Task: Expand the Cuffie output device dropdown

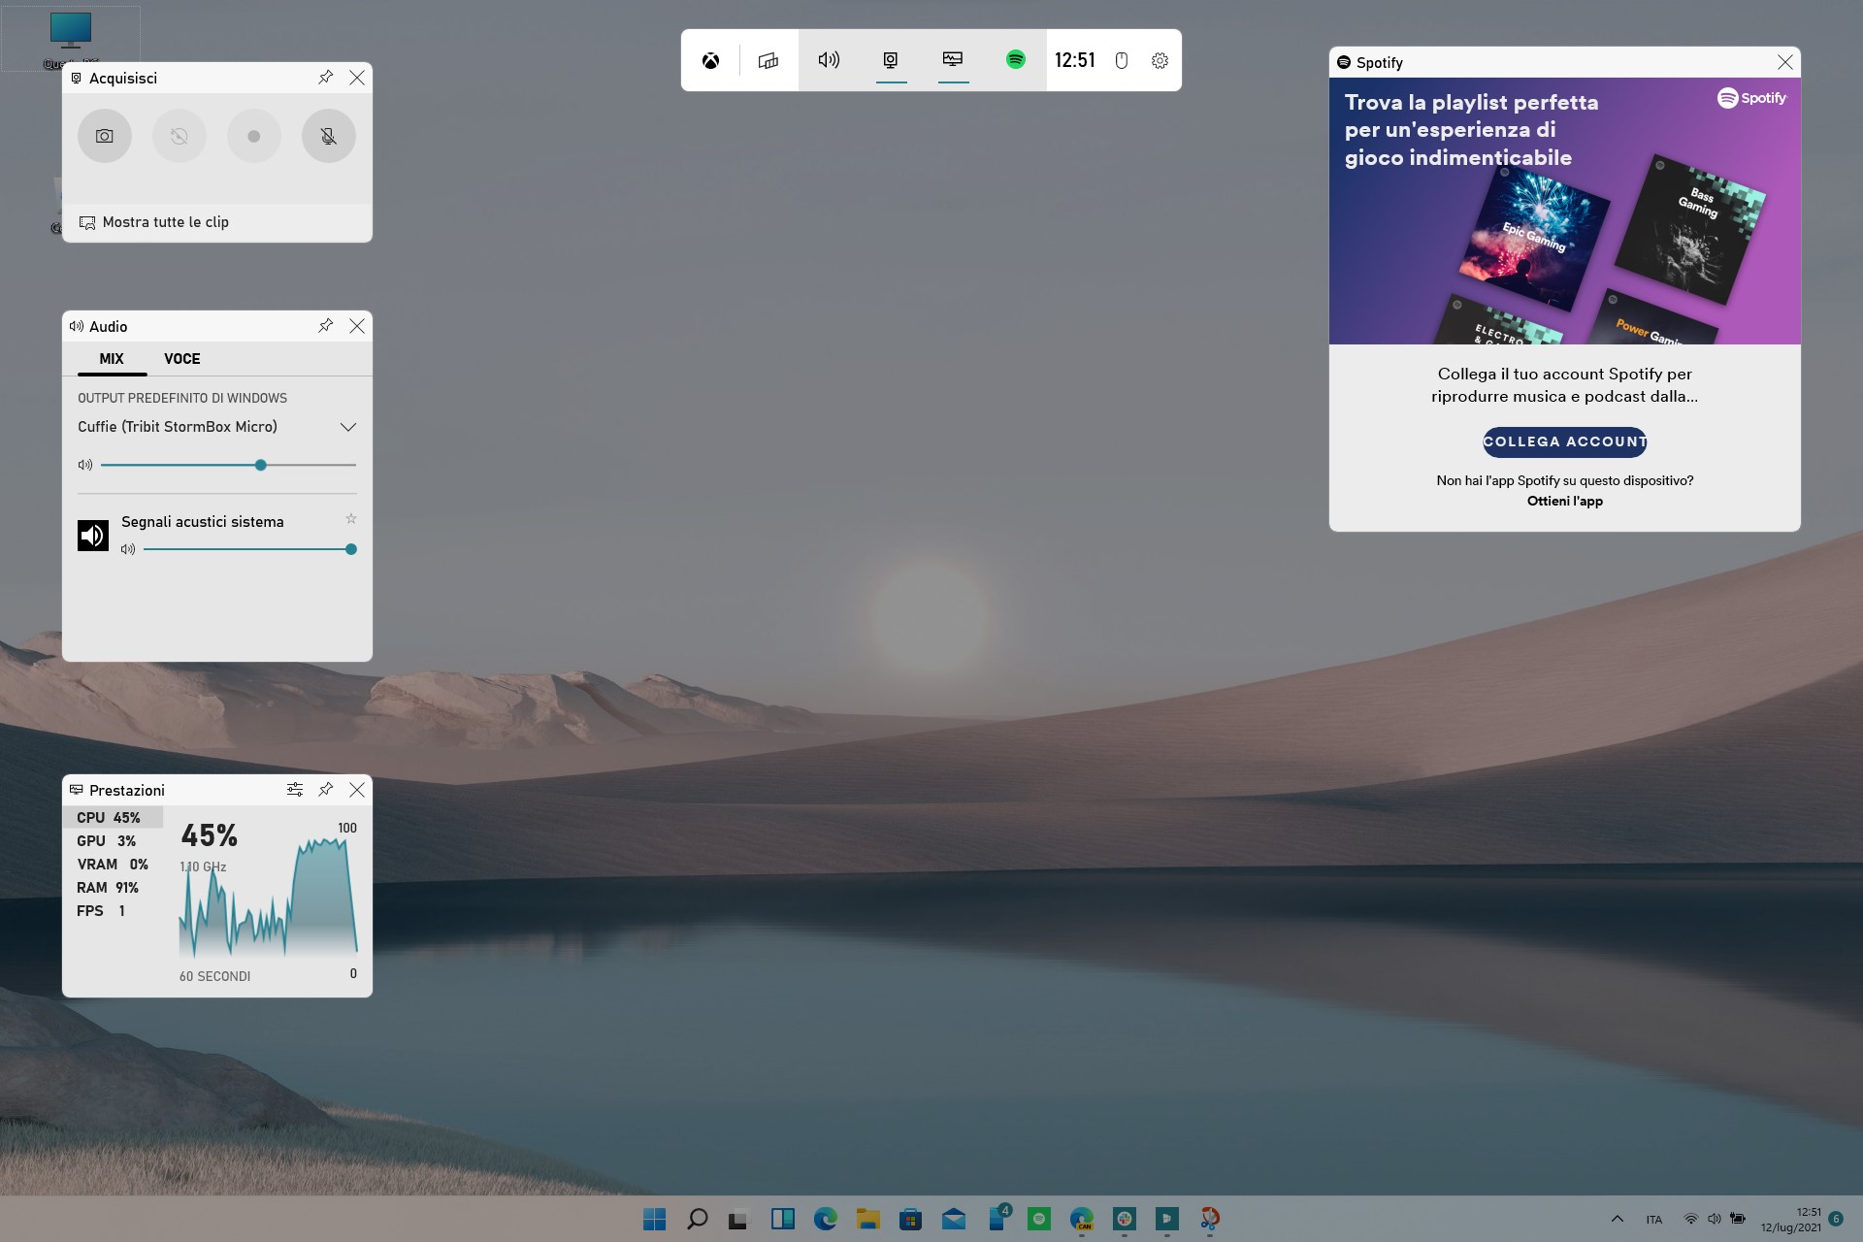Action: [348, 427]
